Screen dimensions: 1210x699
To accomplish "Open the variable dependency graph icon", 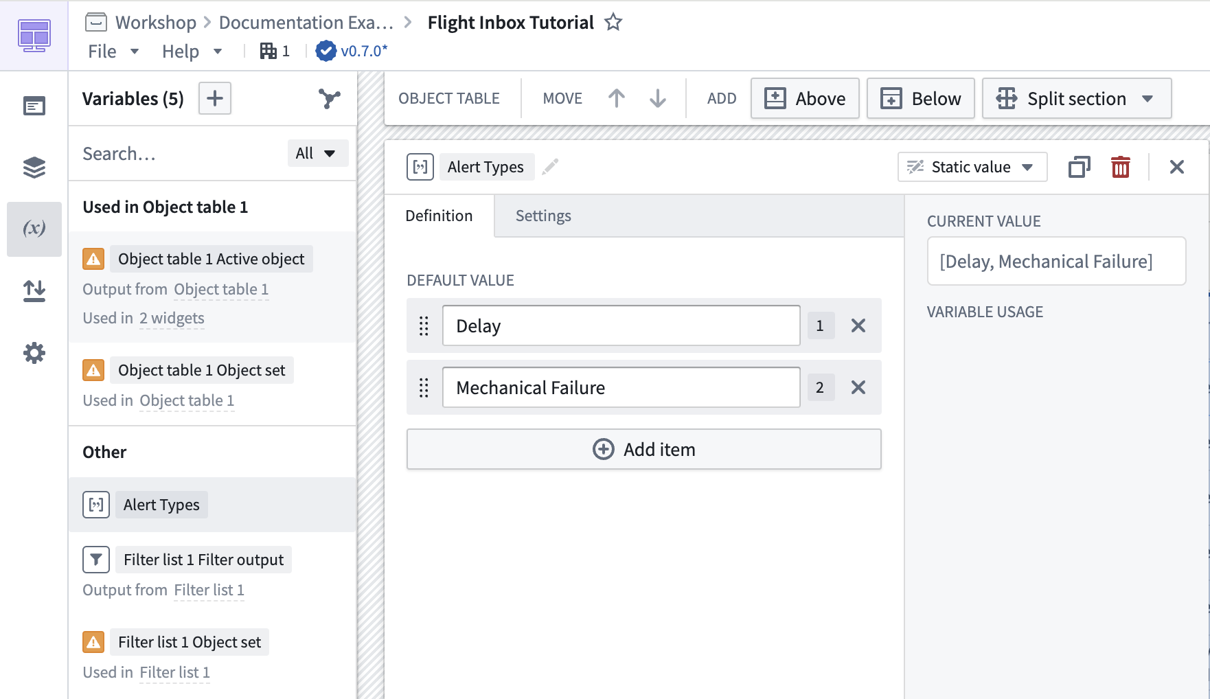I will (x=330, y=99).
